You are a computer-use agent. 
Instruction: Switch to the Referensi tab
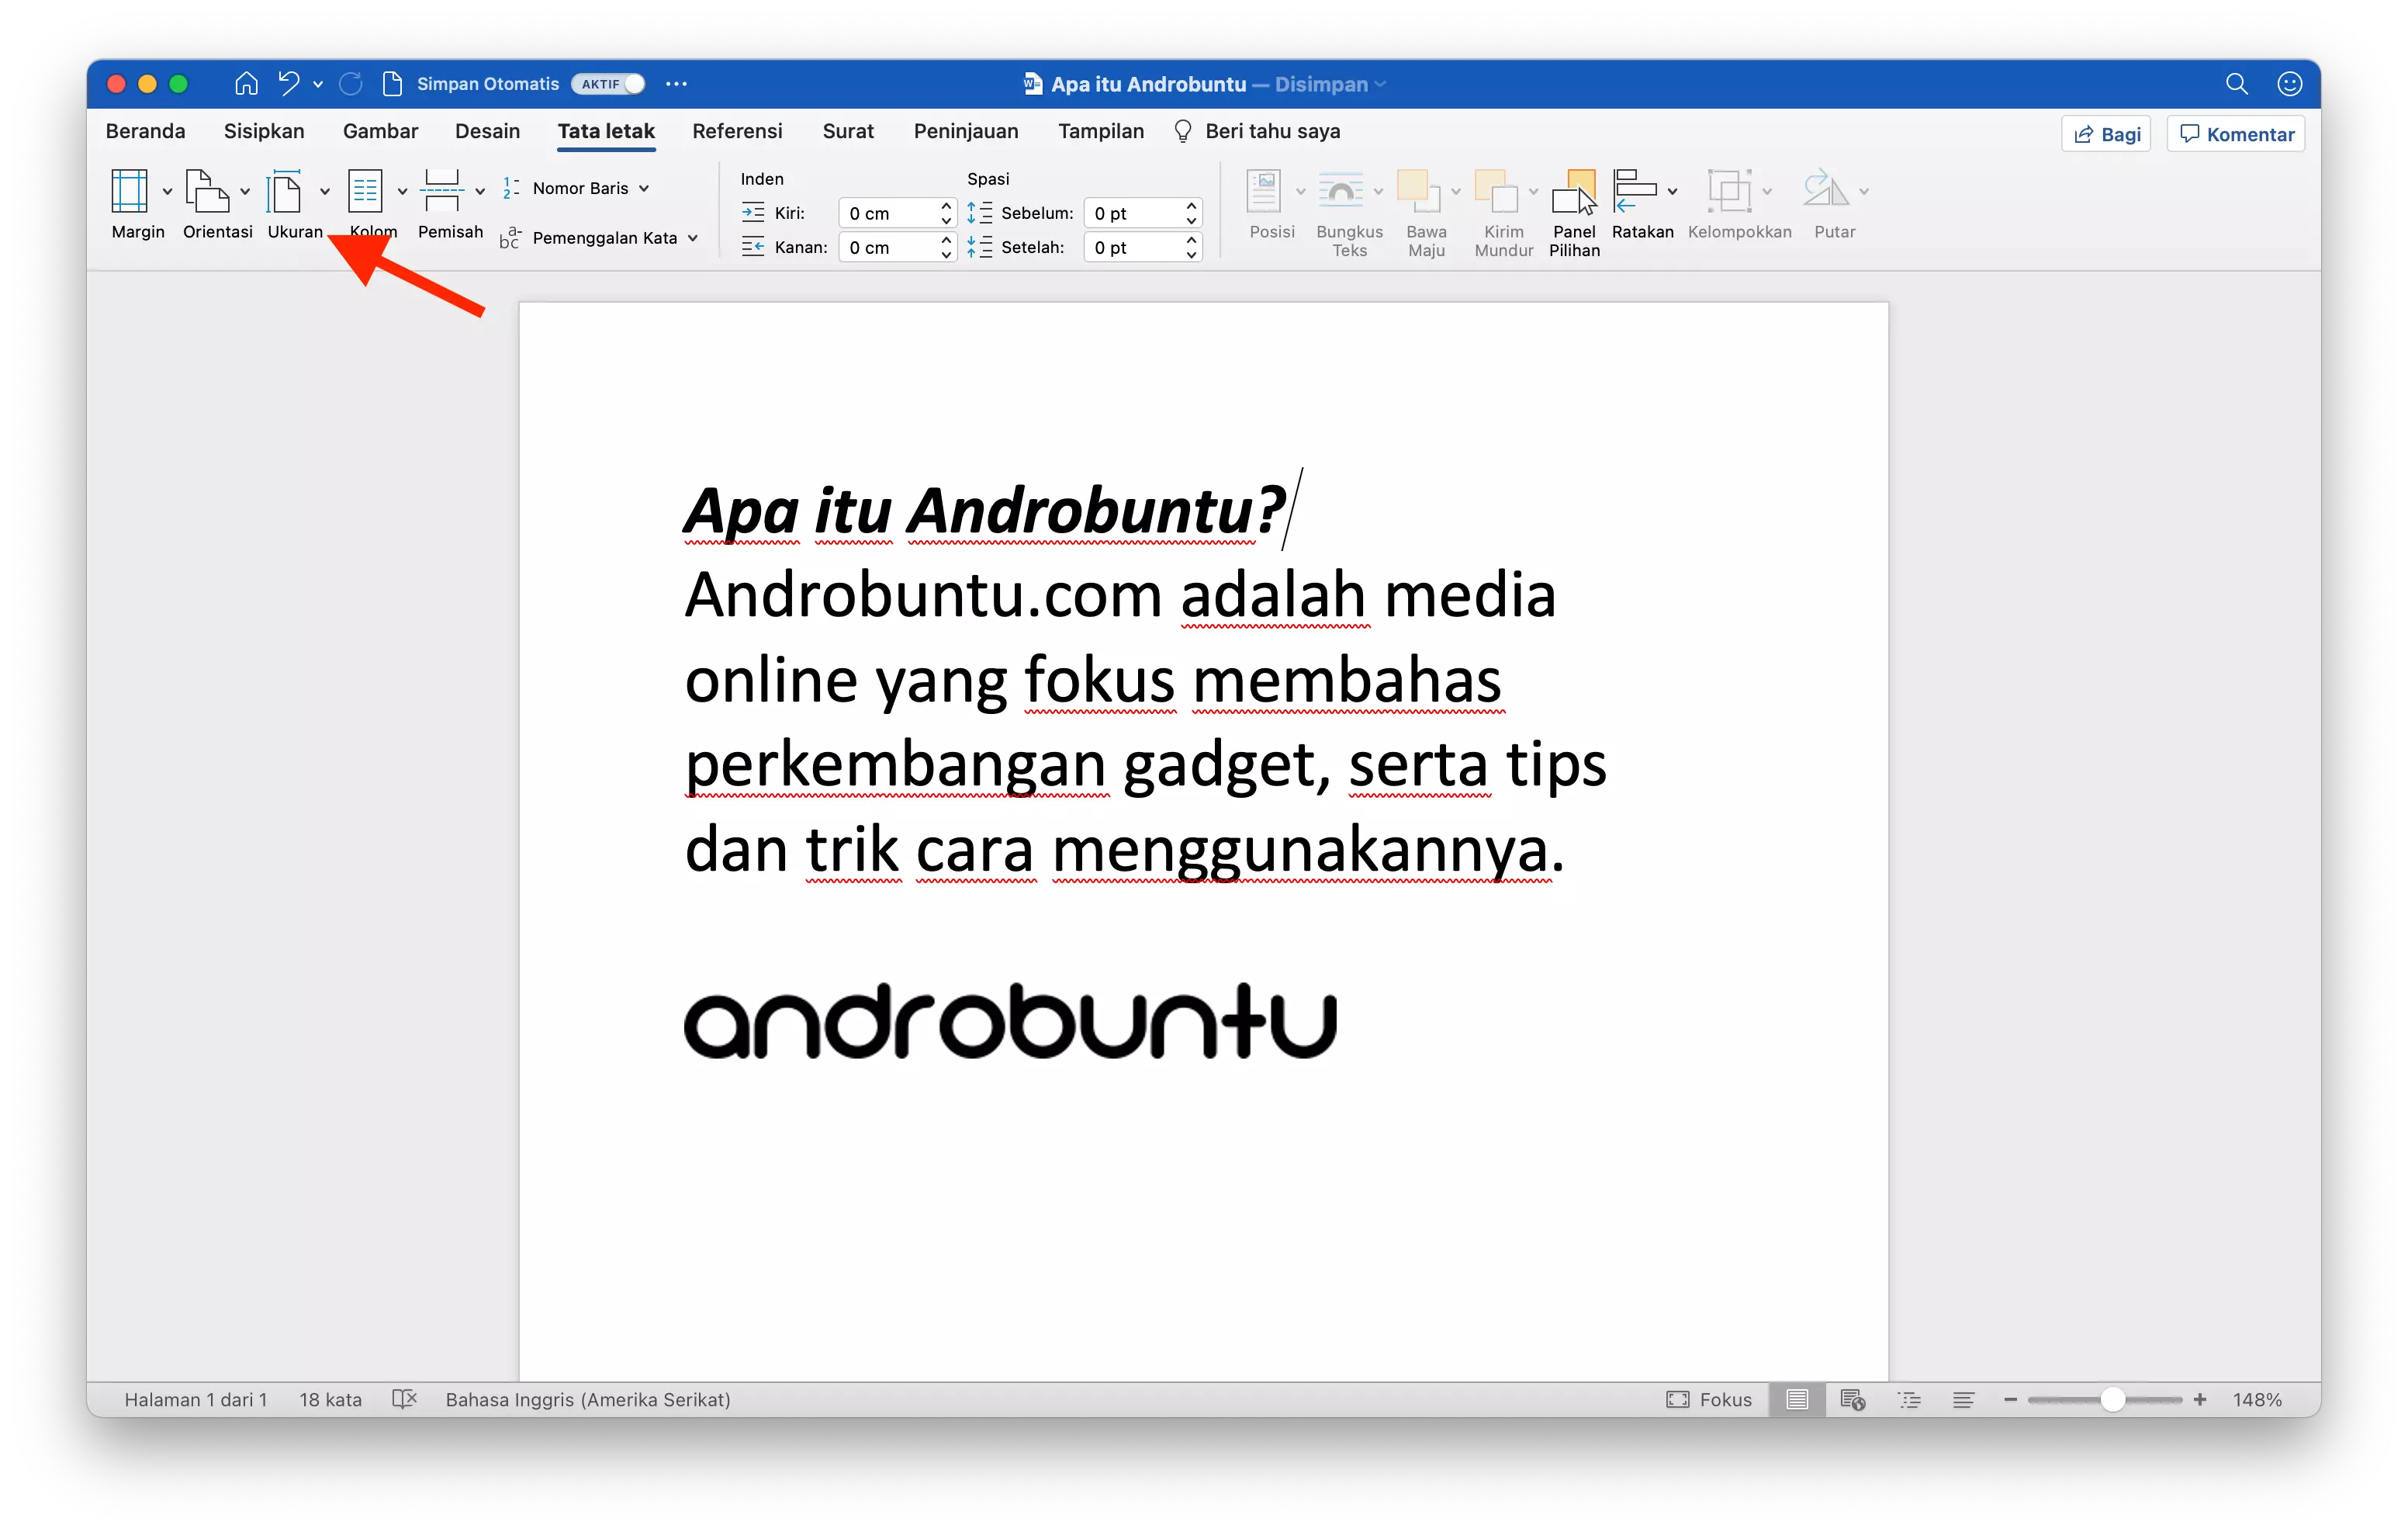tap(737, 131)
